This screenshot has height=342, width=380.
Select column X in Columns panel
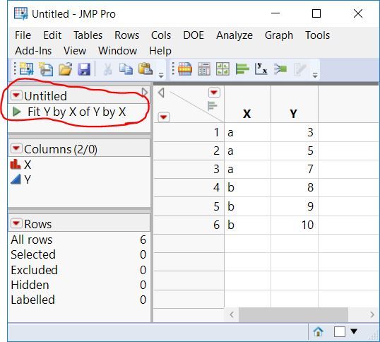pos(28,165)
